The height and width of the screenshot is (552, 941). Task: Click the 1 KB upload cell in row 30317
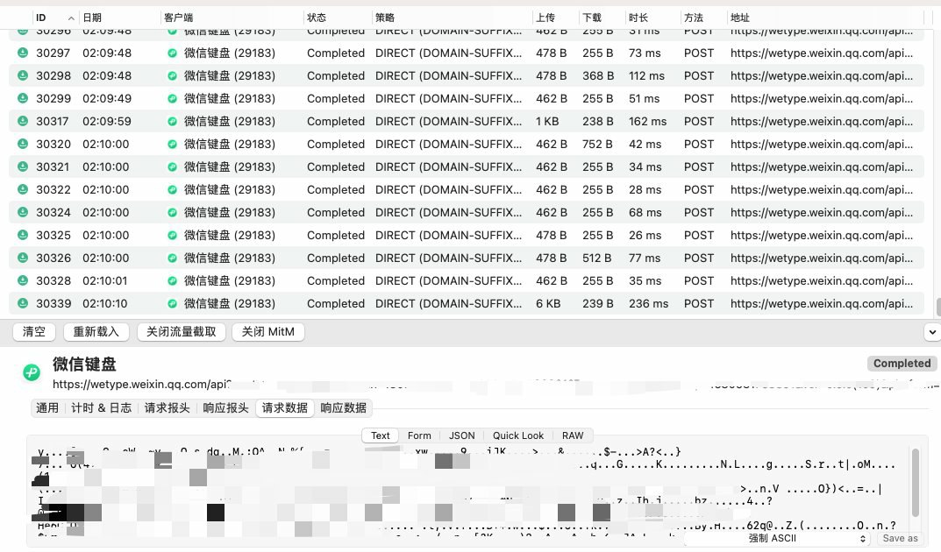[x=546, y=121]
